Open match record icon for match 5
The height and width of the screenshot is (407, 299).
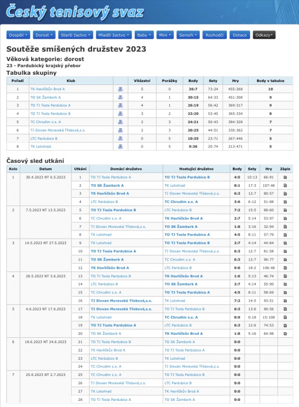(285, 210)
